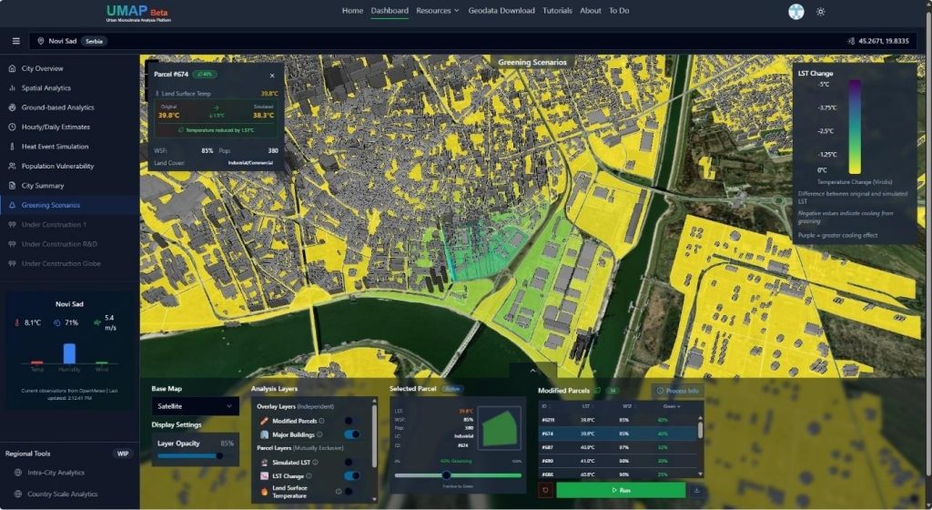Select parcel row #690 in table

(x=618, y=461)
